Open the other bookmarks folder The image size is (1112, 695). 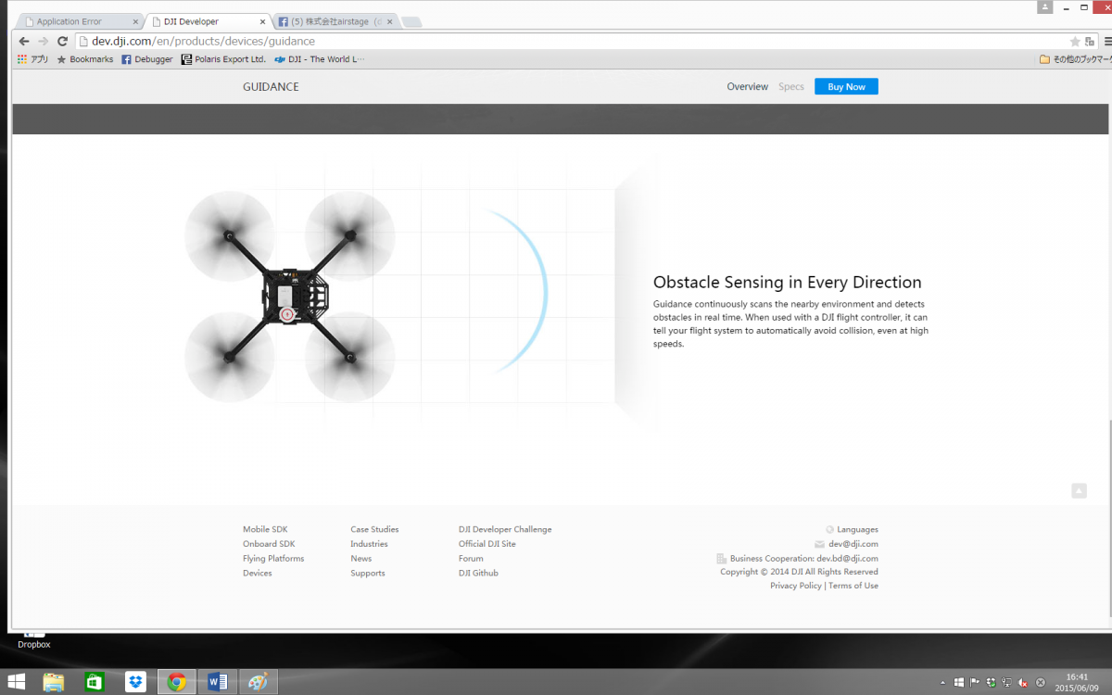click(1074, 59)
